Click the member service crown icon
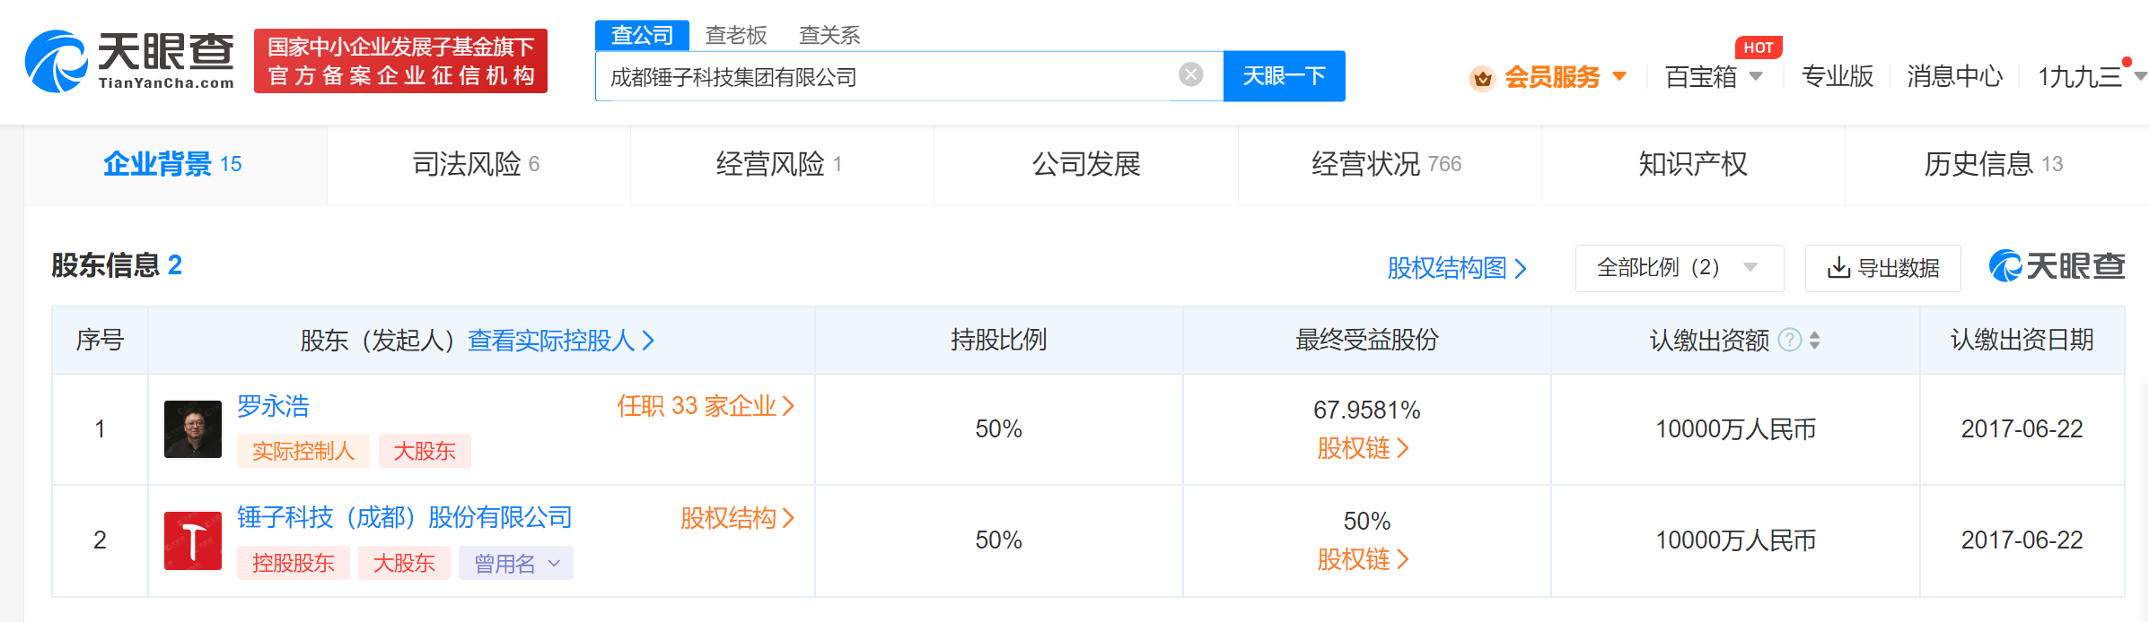This screenshot has height=622, width=2149. click(x=1482, y=78)
